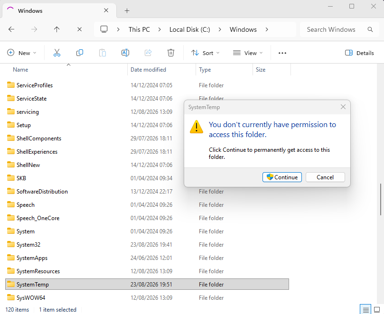Click the 1 item selected status text
This screenshot has width=384, height=314.
57,309
